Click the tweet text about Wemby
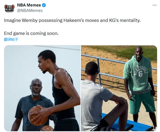 (x=72, y=20)
